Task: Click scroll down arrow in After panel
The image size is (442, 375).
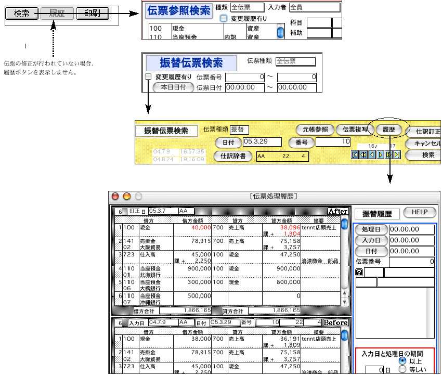Action: pyautogui.click(x=344, y=302)
